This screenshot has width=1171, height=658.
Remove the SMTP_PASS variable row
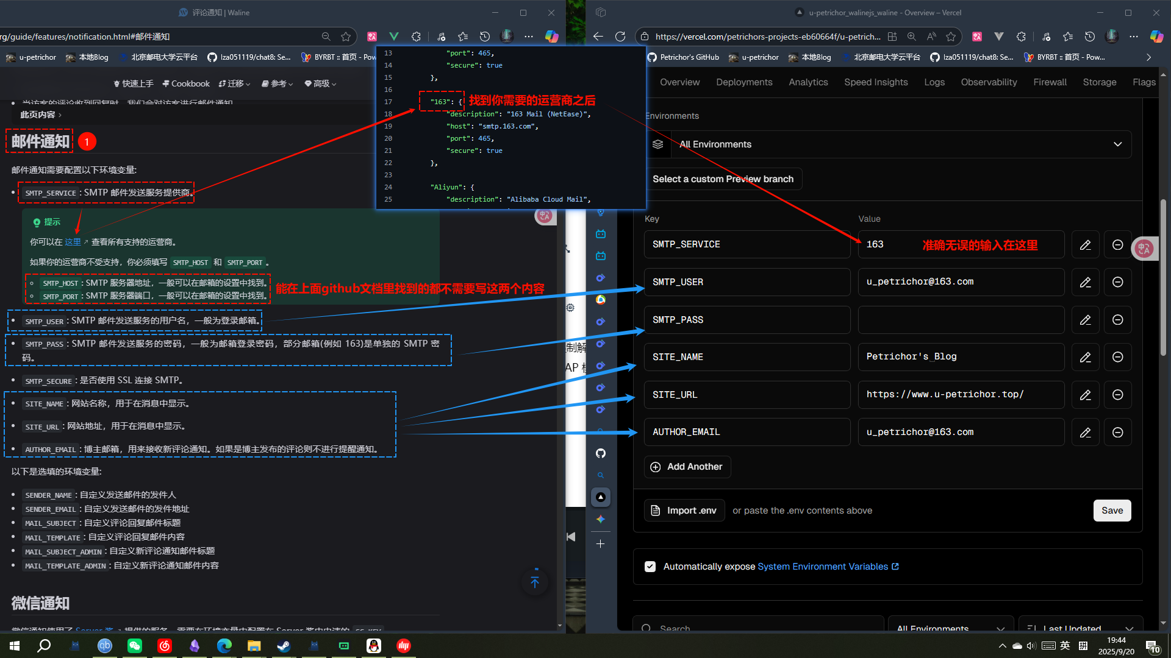coord(1117,320)
